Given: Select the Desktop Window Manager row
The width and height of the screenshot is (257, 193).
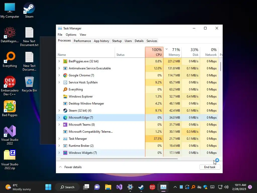Looking at the screenshot, I should [137, 104].
